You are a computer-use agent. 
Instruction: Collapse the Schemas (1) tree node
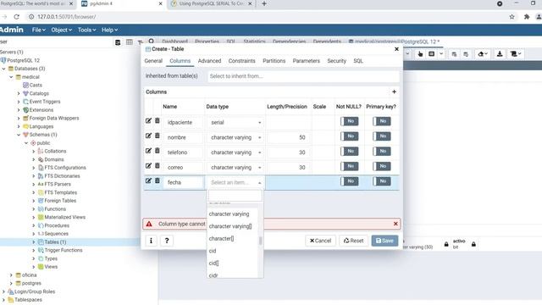pyautogui.click(x=19, y=135)
